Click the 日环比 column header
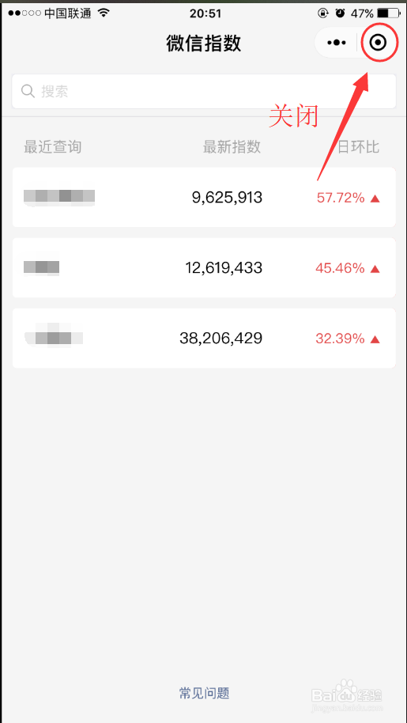Viewport: 407px width, 723px height. click(358, 147)
